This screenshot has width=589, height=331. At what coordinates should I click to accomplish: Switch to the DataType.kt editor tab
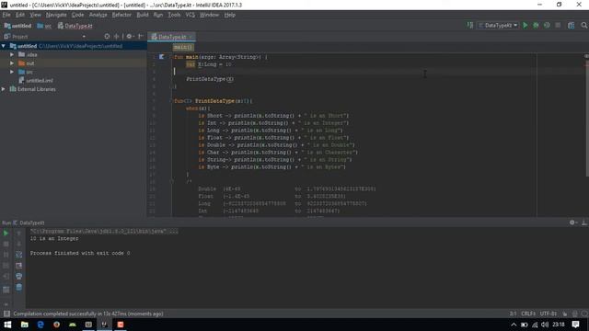[x=172, y=37]
